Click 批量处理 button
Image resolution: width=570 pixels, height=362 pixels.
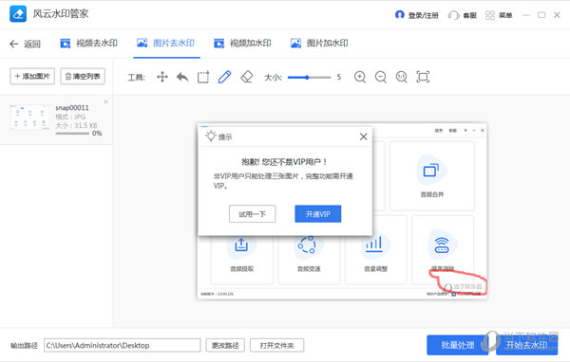458,345
